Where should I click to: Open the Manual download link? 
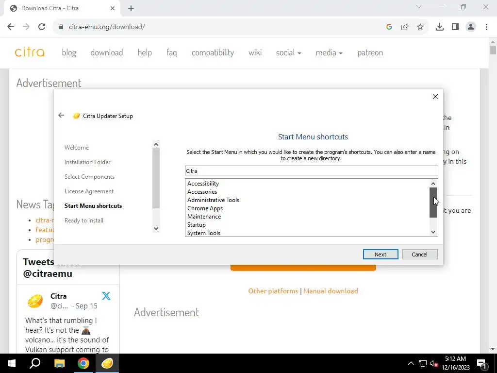331,291
